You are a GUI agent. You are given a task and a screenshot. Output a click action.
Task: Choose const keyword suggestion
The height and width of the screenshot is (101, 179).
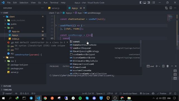click(105, 42)
